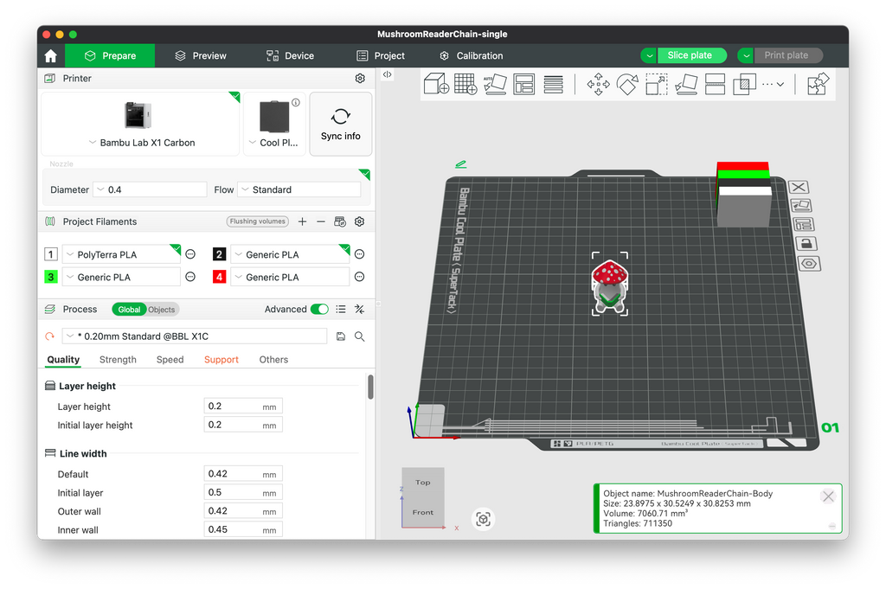
Task: Click the zoom-to-fit view icon
Action: pyautogui.click(x=483, y=519)
